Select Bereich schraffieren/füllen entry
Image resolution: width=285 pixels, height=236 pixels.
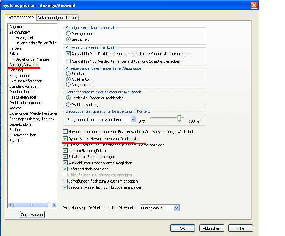point(36,43)
